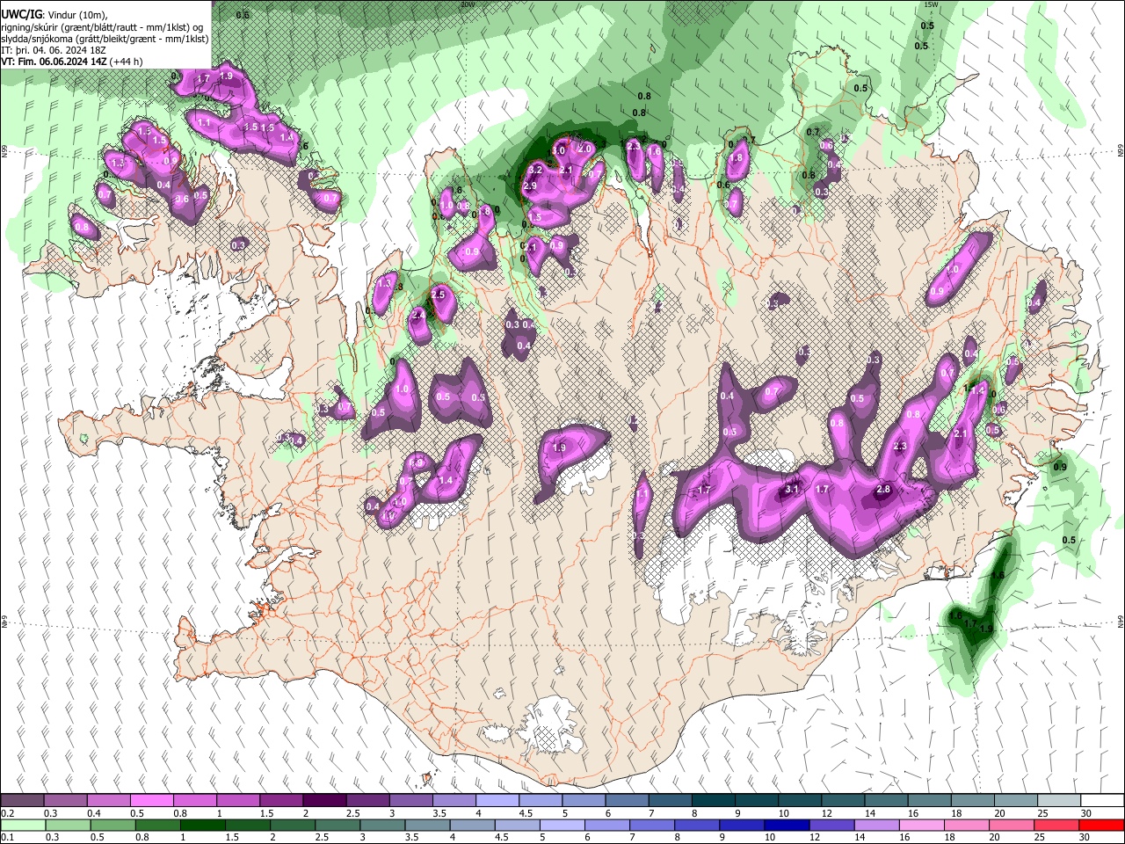Click the palest green rain swatch between 0.1 and 0.3
The height and width of the screenshot is (844, 1125).
[x=23, y=825]
